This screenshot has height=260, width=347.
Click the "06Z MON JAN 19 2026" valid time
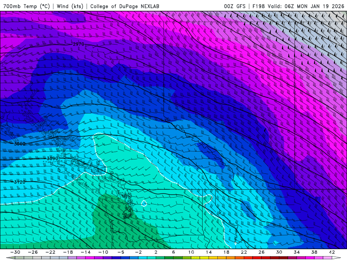coord(314,6)
